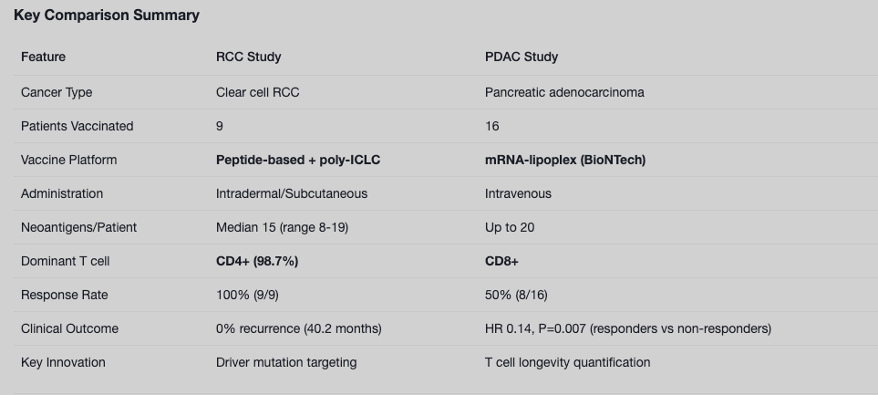Viewport: 878px width, 395px height.
Task: Select the Up to 20 neoantigens cell
Action: click(510, 227)
